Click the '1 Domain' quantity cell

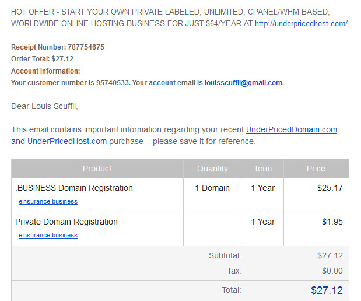pyautogui.click(x=212, y=188)
